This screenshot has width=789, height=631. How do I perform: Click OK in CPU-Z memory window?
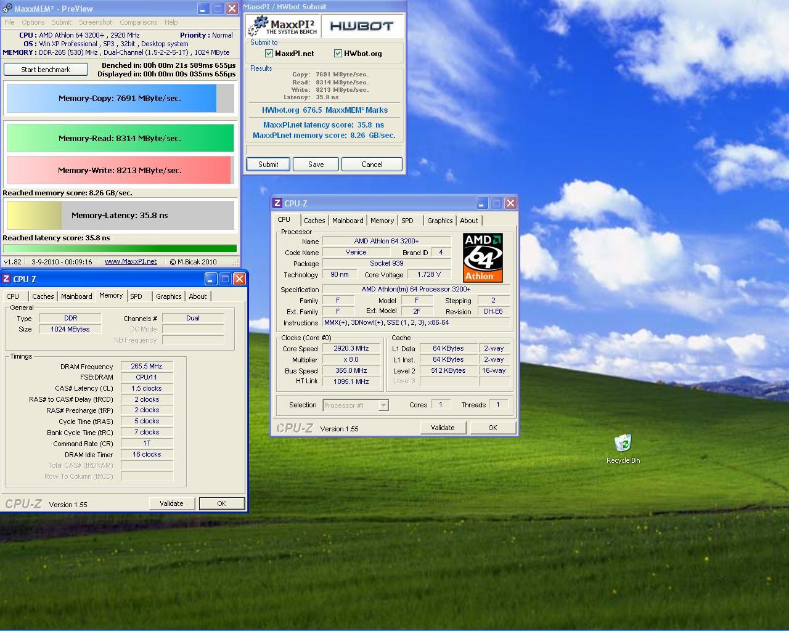click(221, 503)
